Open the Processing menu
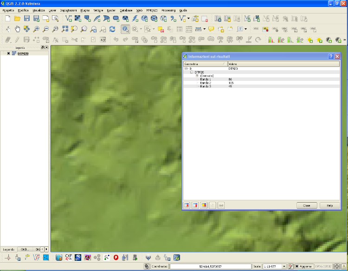Screen dimensions: 348x271 click(x=168, y=10)
